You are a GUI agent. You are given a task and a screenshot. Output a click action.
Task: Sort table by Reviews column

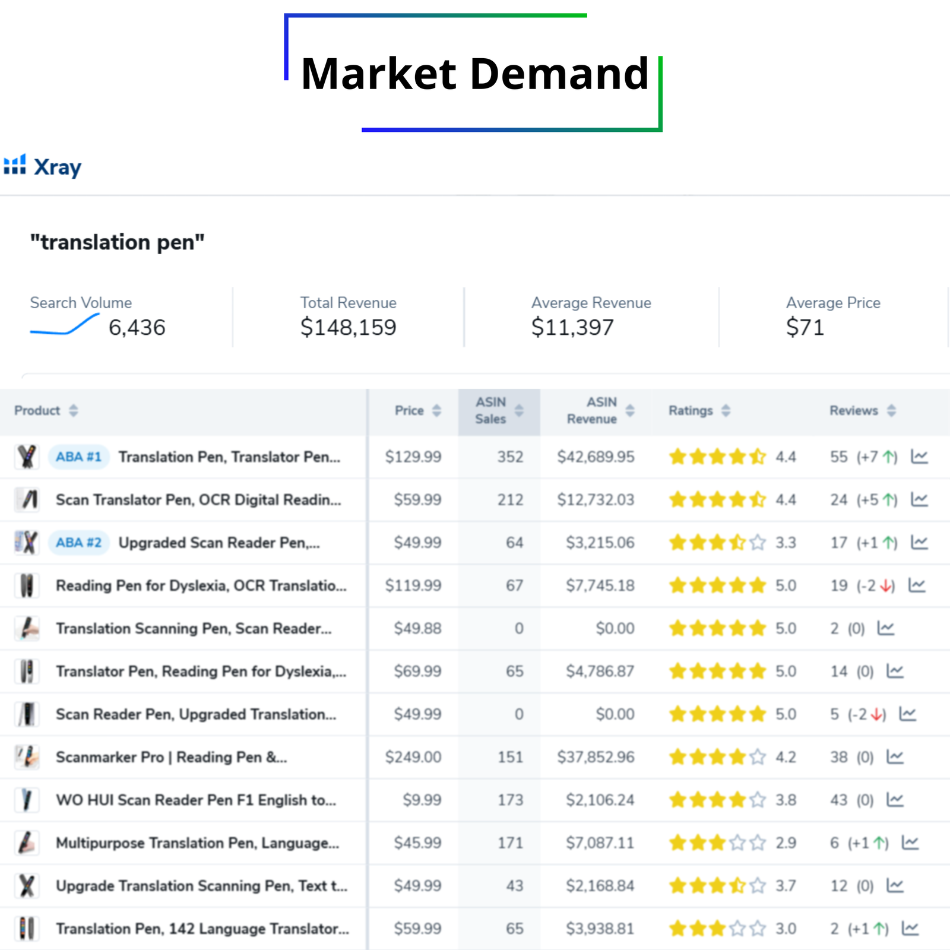[891, 410]
